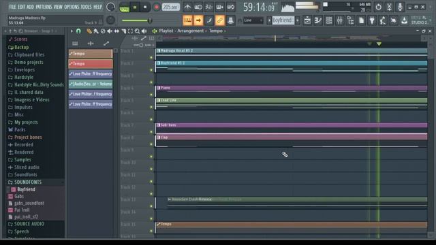Image resolution: width=436 pixels, height=245 pixels.
Task: Open the project Browser tree icon
Action: pyautogui.click(x=350, y=20)
